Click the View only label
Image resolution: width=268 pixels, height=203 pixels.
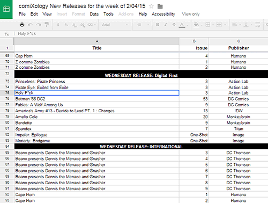coord(191,14)
